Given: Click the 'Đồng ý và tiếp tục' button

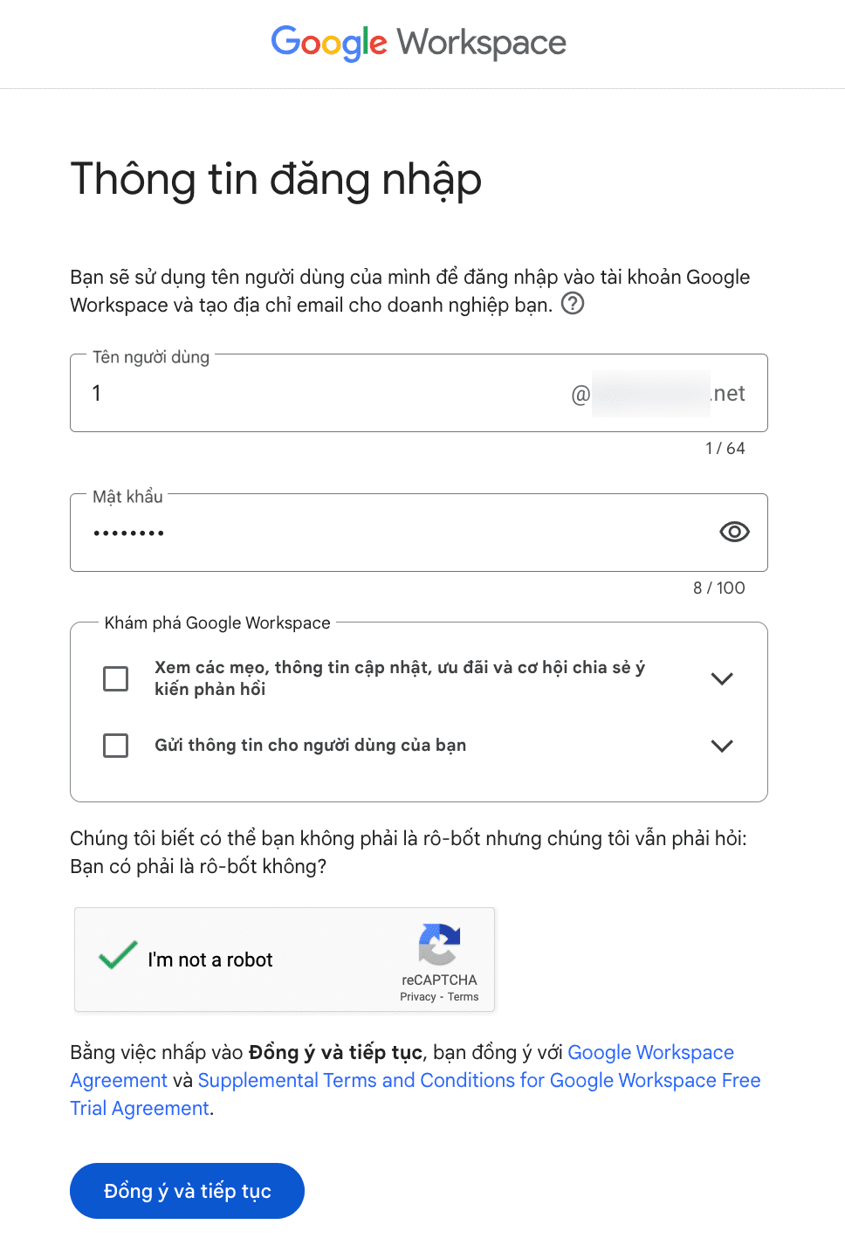Looking at the screenshot, I should pos(187,1191).
